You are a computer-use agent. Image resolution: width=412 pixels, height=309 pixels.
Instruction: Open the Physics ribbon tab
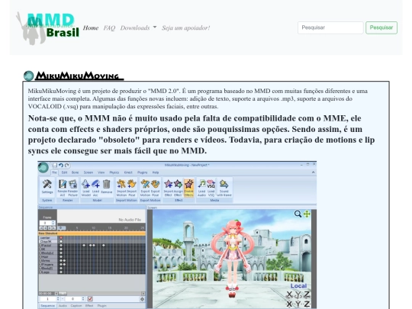point(114,172)
